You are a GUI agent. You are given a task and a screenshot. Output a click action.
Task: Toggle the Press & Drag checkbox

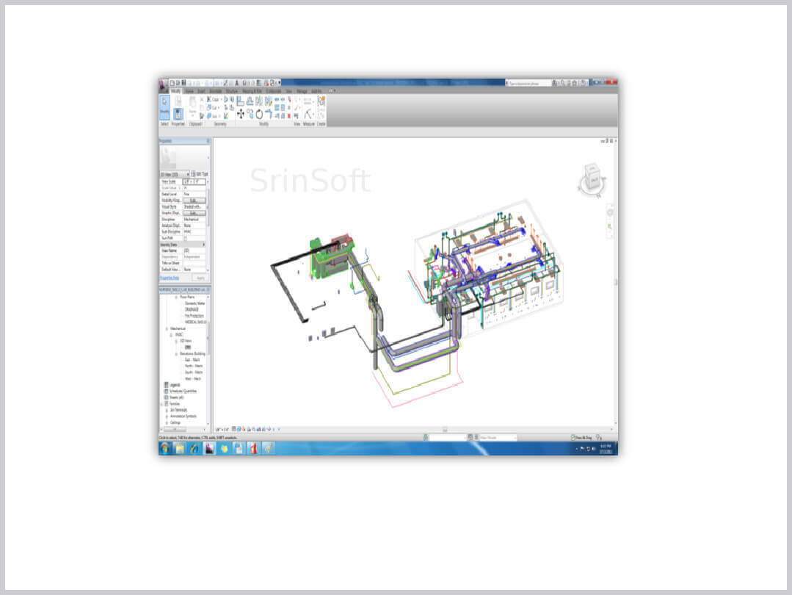pyautogui.click(x=573, y=437)
